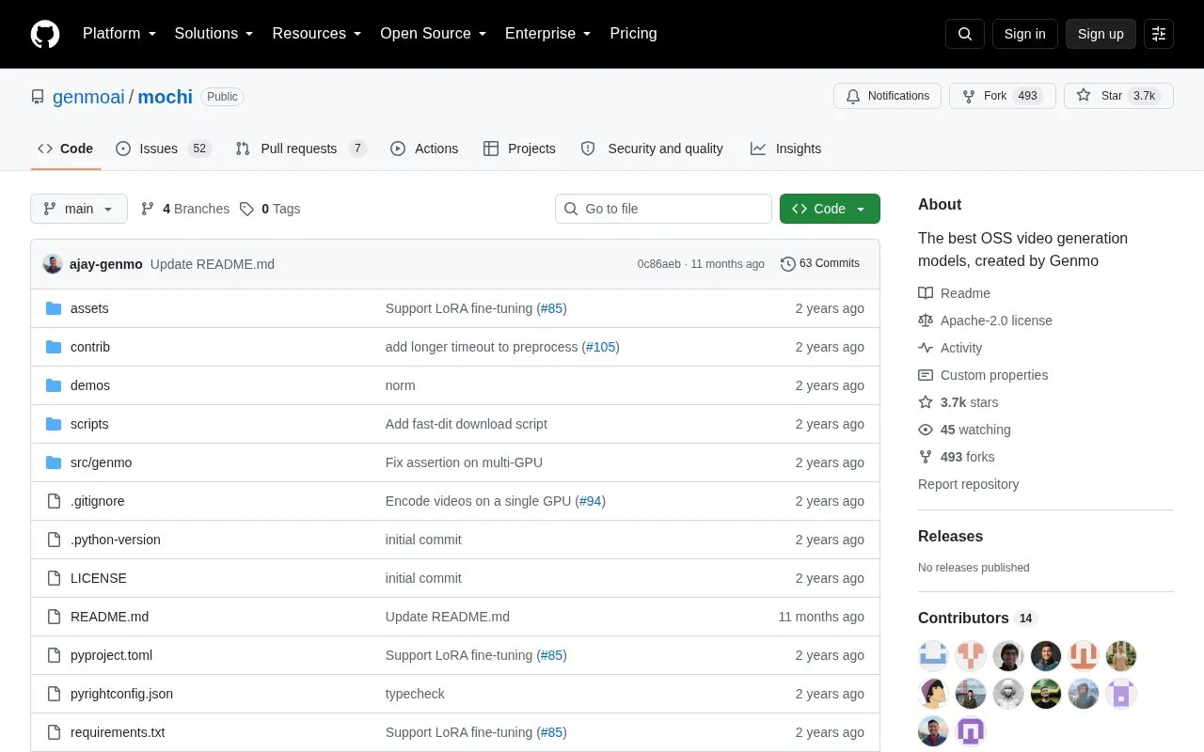This screenshot has width=1204, height=752.
Task: Switch to the Issues tab
Action: click(164, 149)
